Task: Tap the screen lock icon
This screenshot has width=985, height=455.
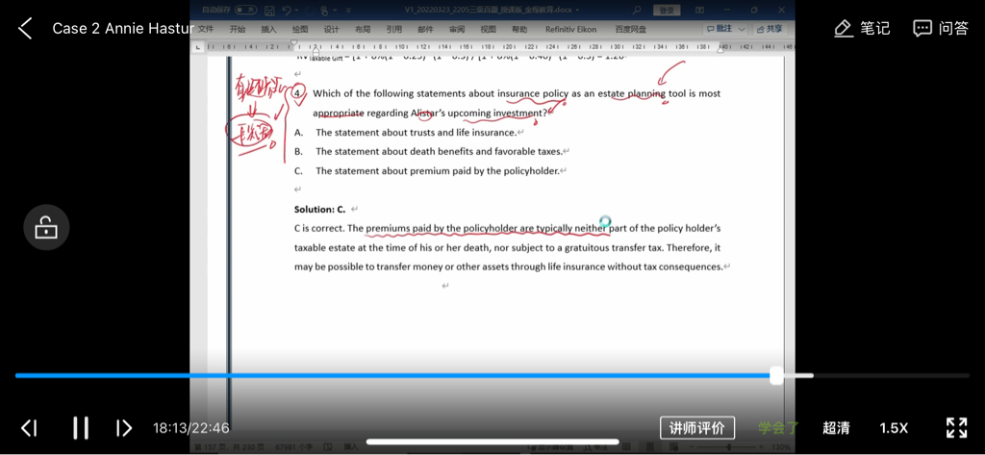Action: pos(45,228)
